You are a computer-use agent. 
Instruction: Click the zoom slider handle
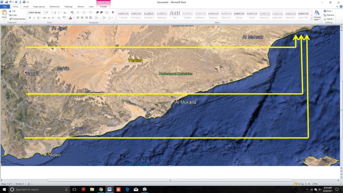pos(333,184)
